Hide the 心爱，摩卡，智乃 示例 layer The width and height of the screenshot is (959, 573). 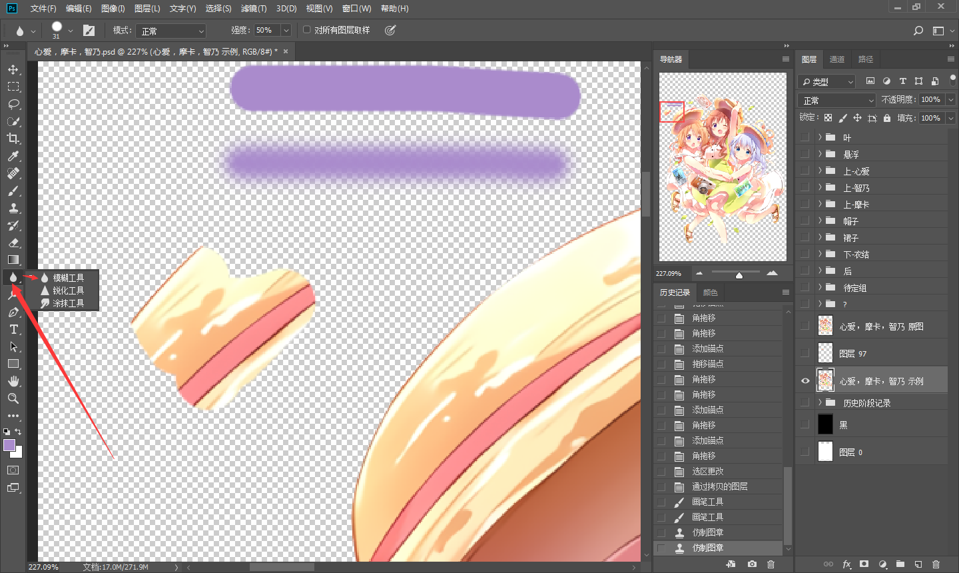coord(805,381)
